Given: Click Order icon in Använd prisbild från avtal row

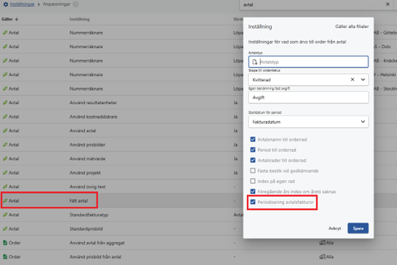Looking at the screenshot, I should (x=5, y=256).
